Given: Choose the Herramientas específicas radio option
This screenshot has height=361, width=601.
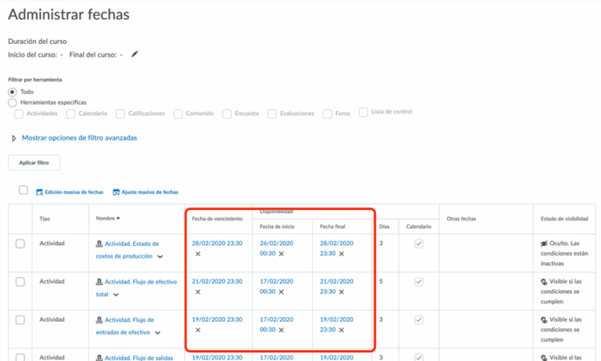Looking at the screenshot, I should [x=13, y=103].
